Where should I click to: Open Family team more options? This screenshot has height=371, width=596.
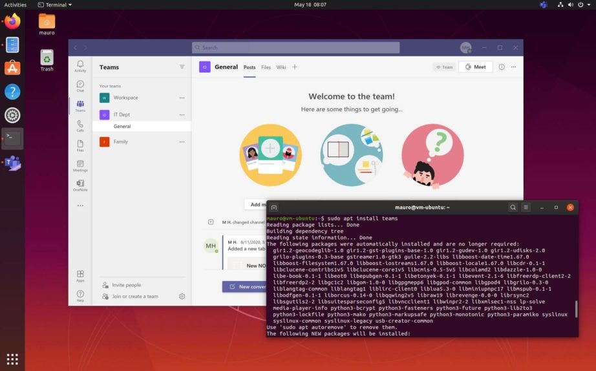click(182, 142)
